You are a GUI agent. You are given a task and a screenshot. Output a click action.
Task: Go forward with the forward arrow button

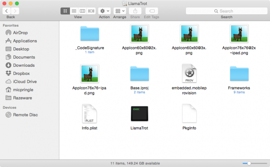coord(15,11)
